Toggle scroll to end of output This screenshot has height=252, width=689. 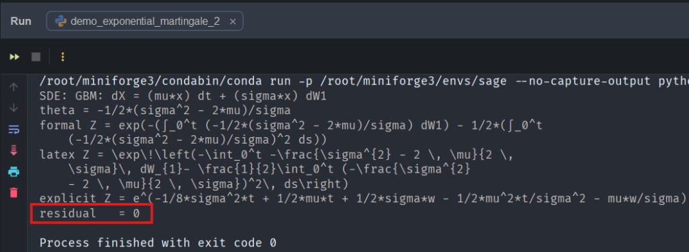[13, 151]
